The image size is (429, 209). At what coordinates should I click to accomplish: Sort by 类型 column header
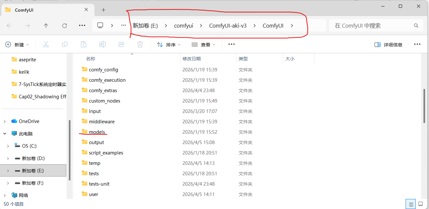pos(243,59)
